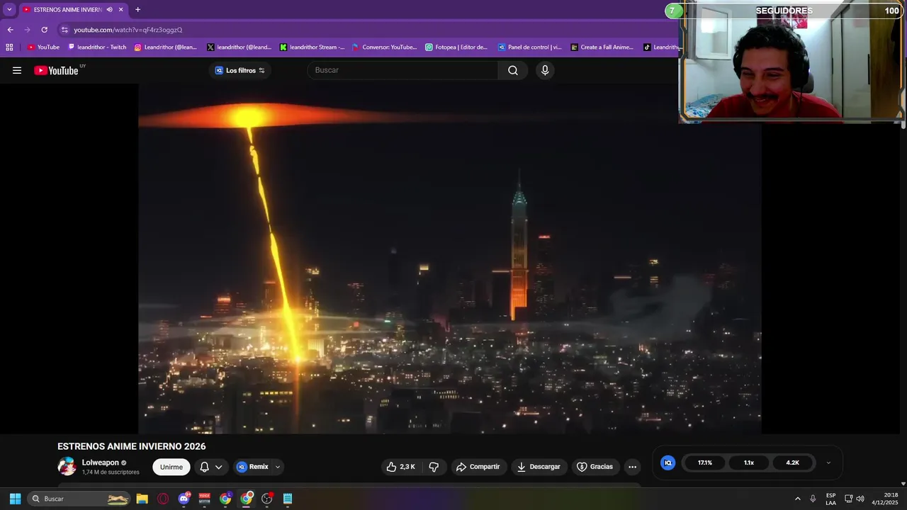The width and height of the screenshot is (907, 510).
Task: Open the bookmarks apps grid icon
Action: point(9,47)
